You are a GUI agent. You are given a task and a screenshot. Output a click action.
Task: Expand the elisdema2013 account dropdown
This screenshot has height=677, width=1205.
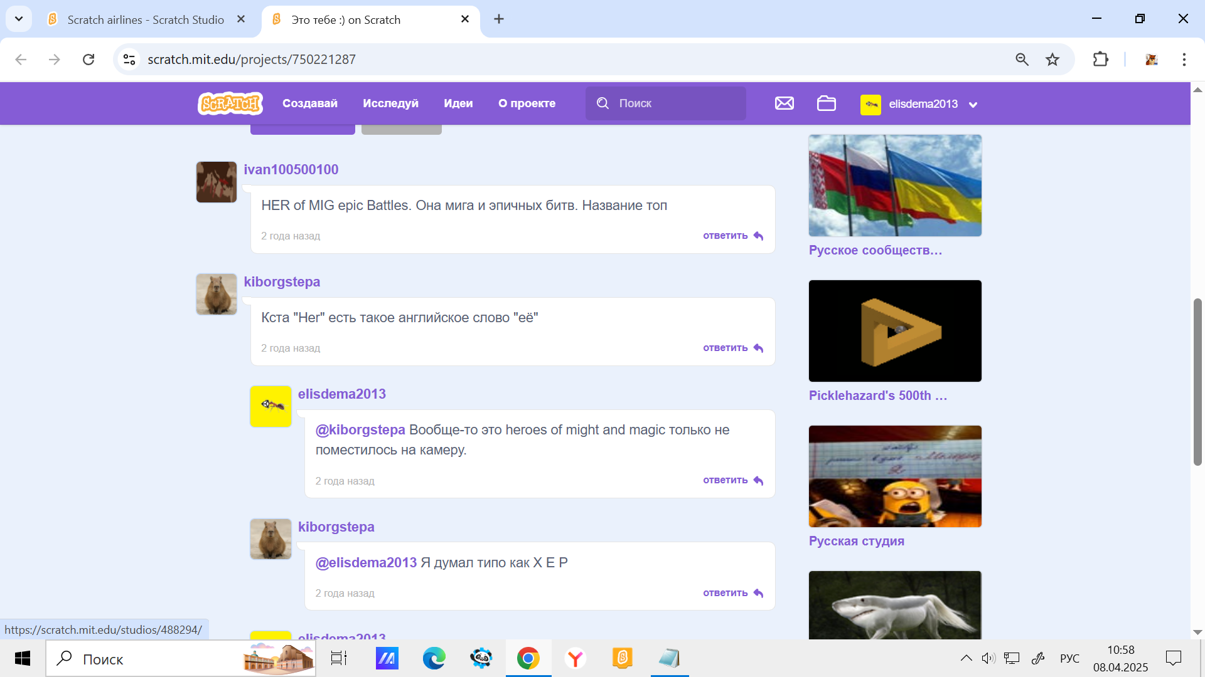pyautogui.click(x=973, y=105)
